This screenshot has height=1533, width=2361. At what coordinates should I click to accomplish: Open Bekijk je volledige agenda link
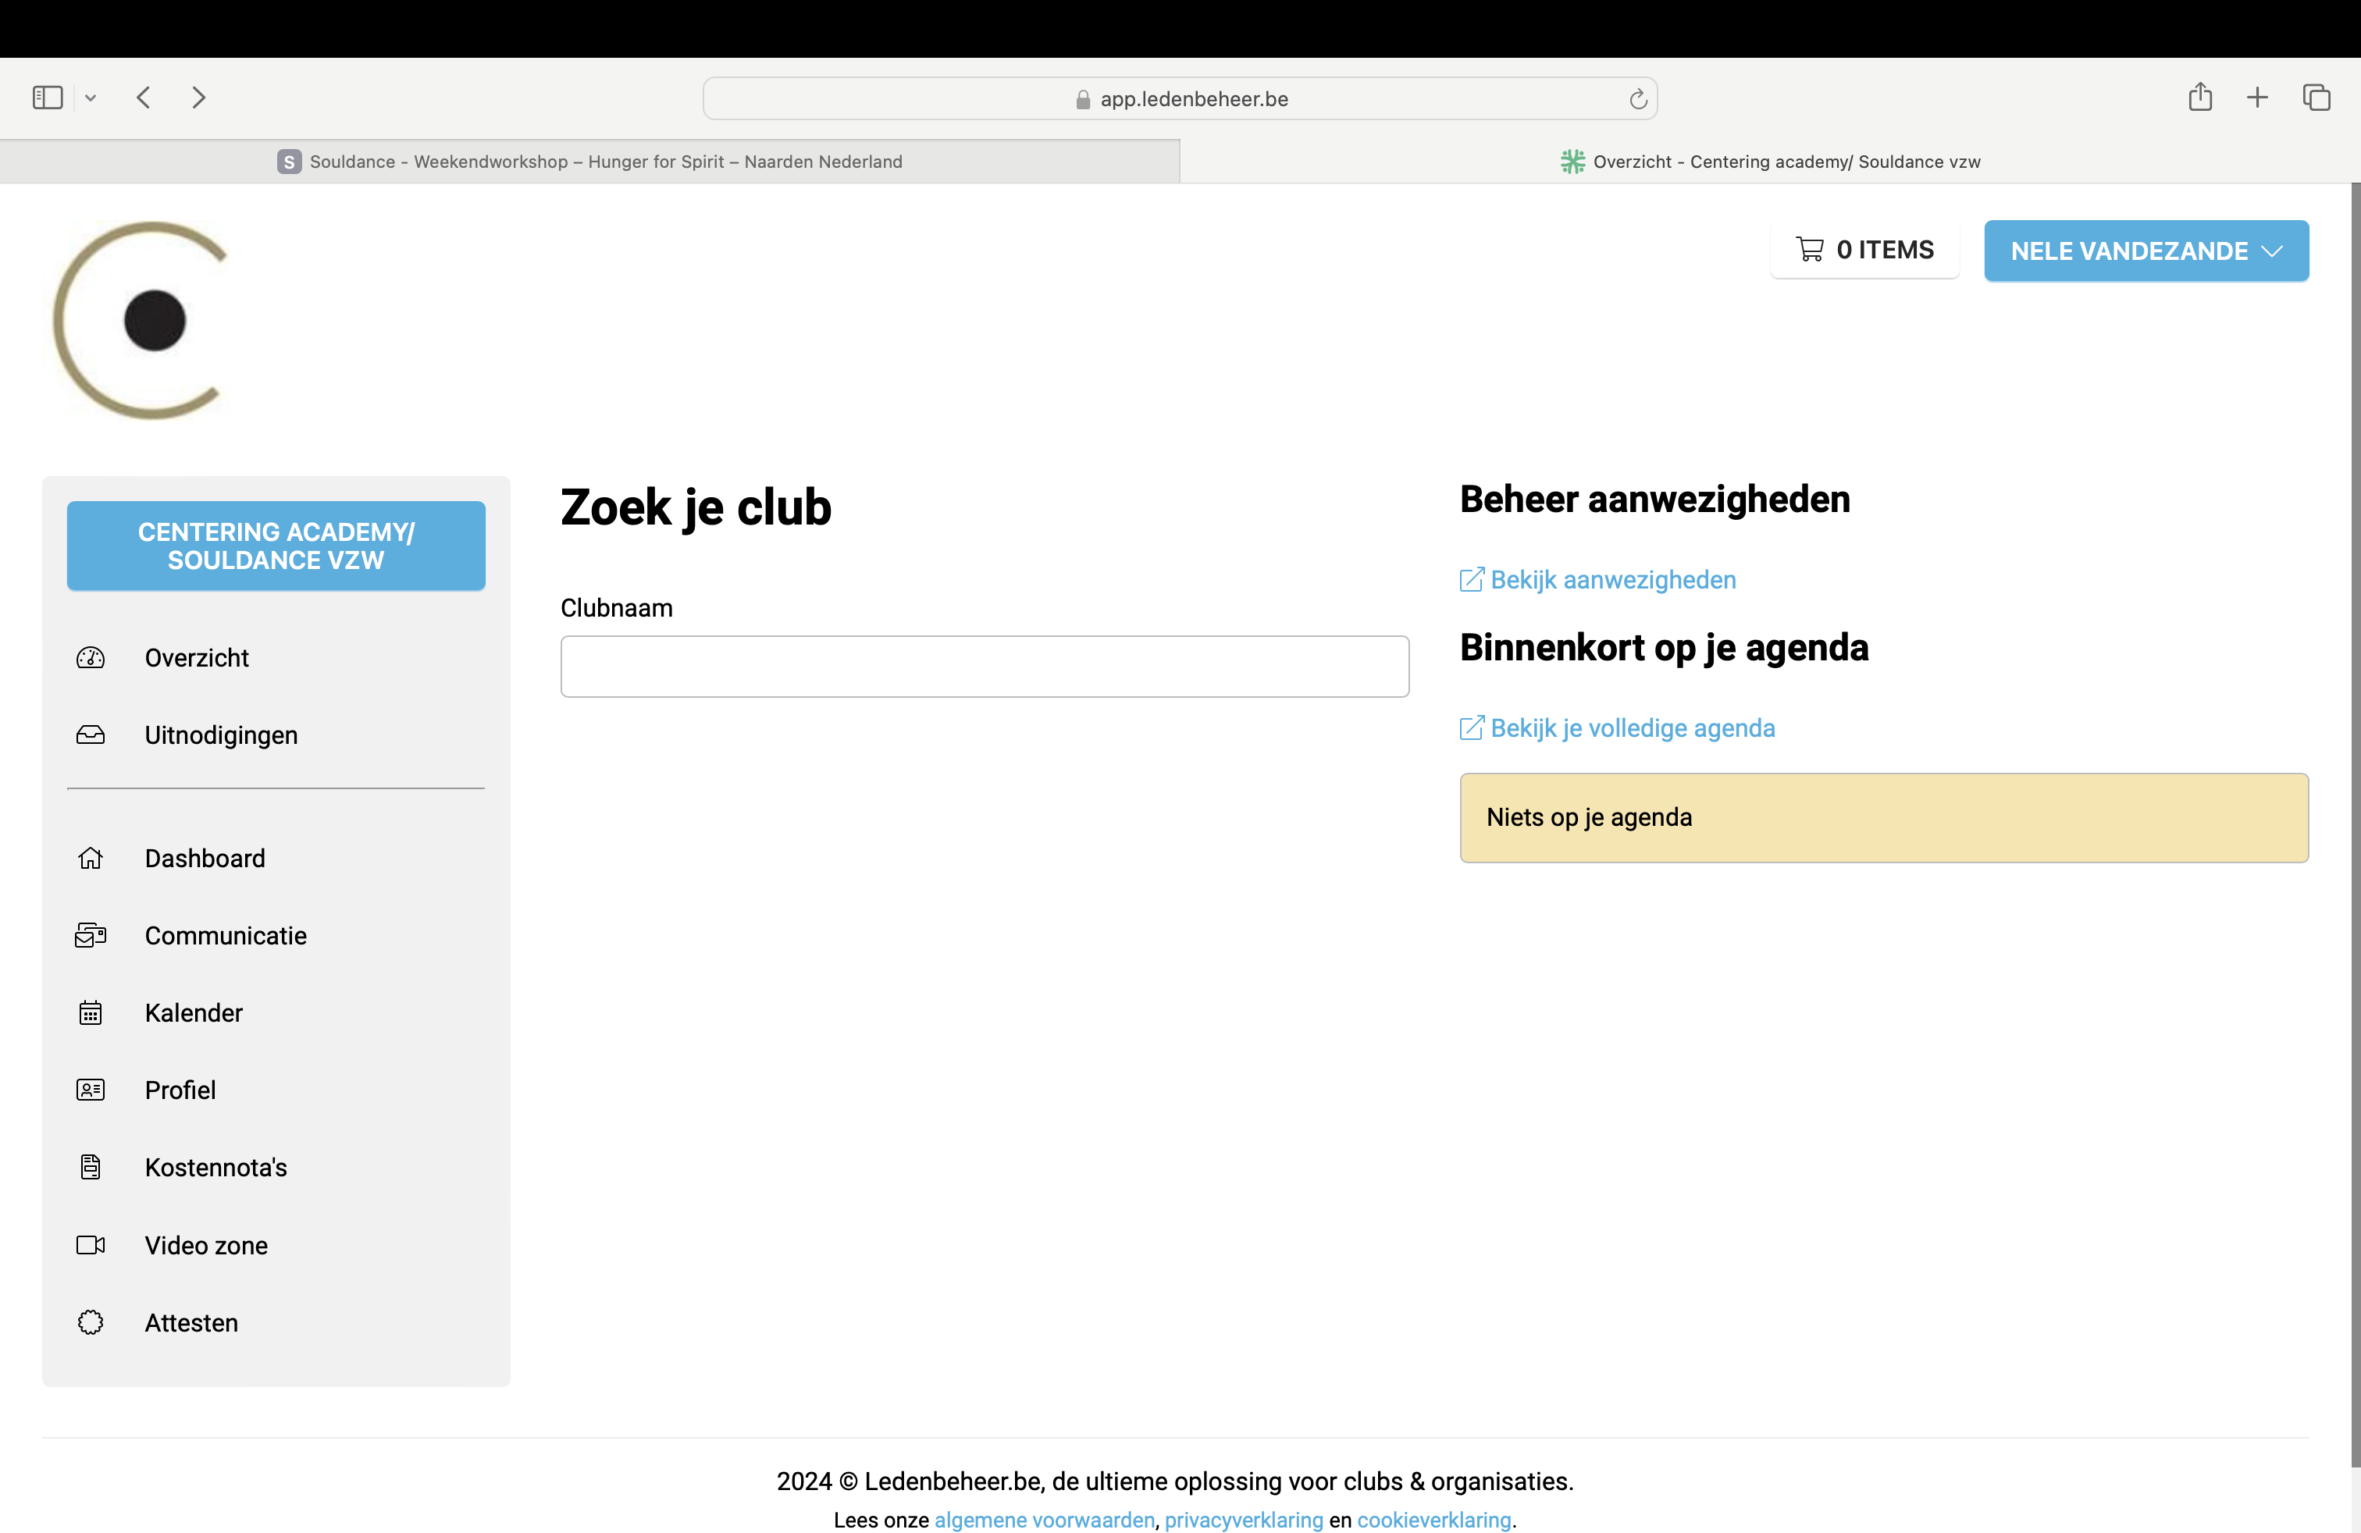pos(1617,727)
